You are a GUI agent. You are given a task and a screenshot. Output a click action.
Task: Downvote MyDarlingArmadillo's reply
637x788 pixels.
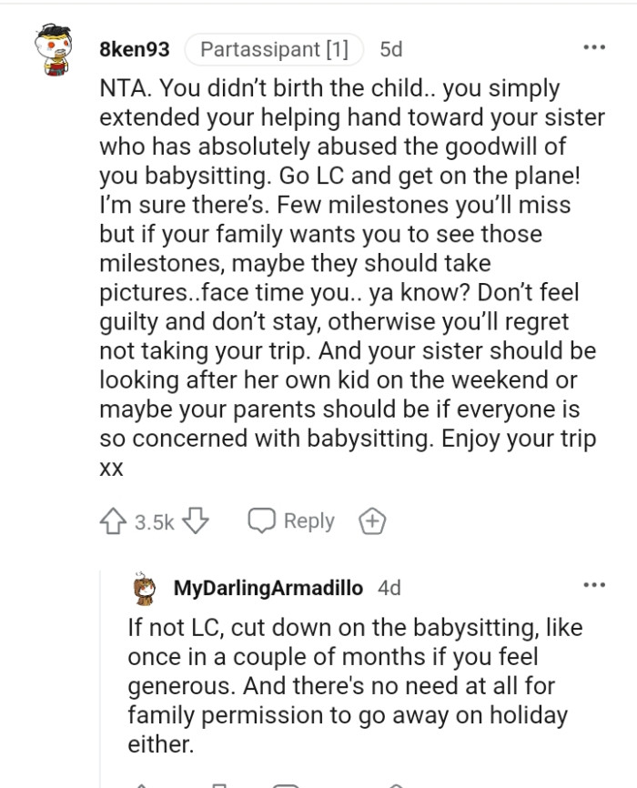[218, 783]
